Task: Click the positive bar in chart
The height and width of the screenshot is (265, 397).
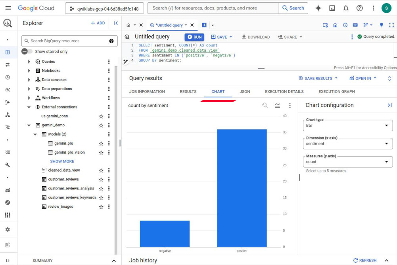Action: pyautogui.click(x=242, y=188)
